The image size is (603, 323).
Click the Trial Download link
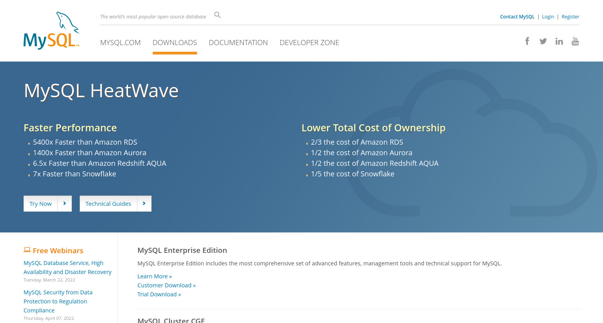coord(159,294)
